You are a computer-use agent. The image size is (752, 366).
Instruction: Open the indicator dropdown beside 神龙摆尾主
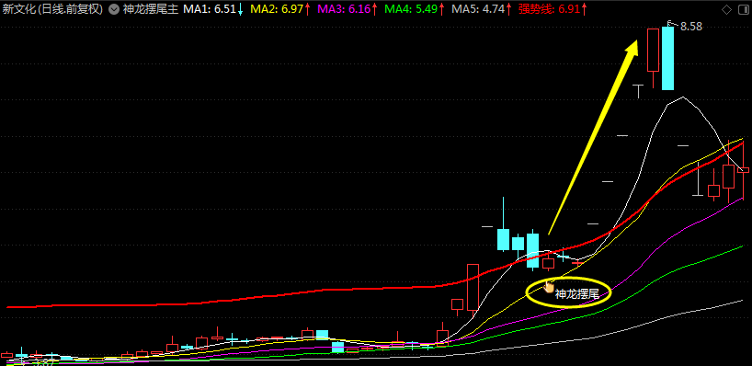tap(114, 9)
